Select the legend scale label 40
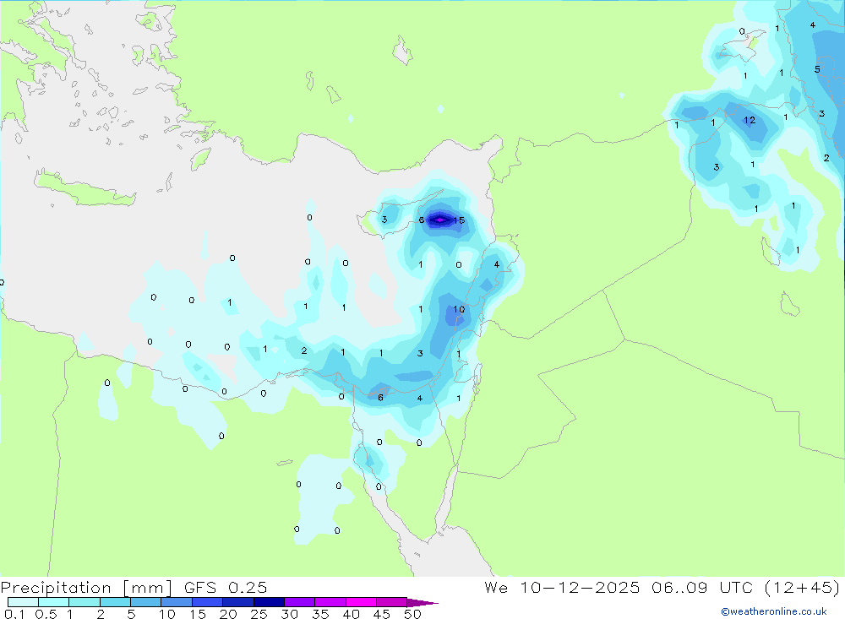Viewport: 845px width, 619px height. [352, 614]
